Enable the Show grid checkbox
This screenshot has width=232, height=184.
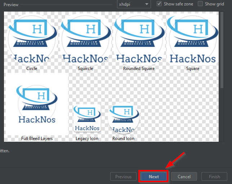tap(200, 4)
